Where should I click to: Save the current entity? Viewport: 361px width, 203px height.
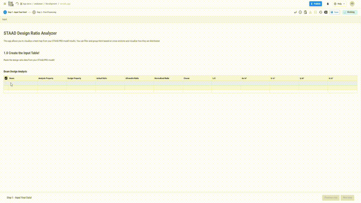[335, 12]
